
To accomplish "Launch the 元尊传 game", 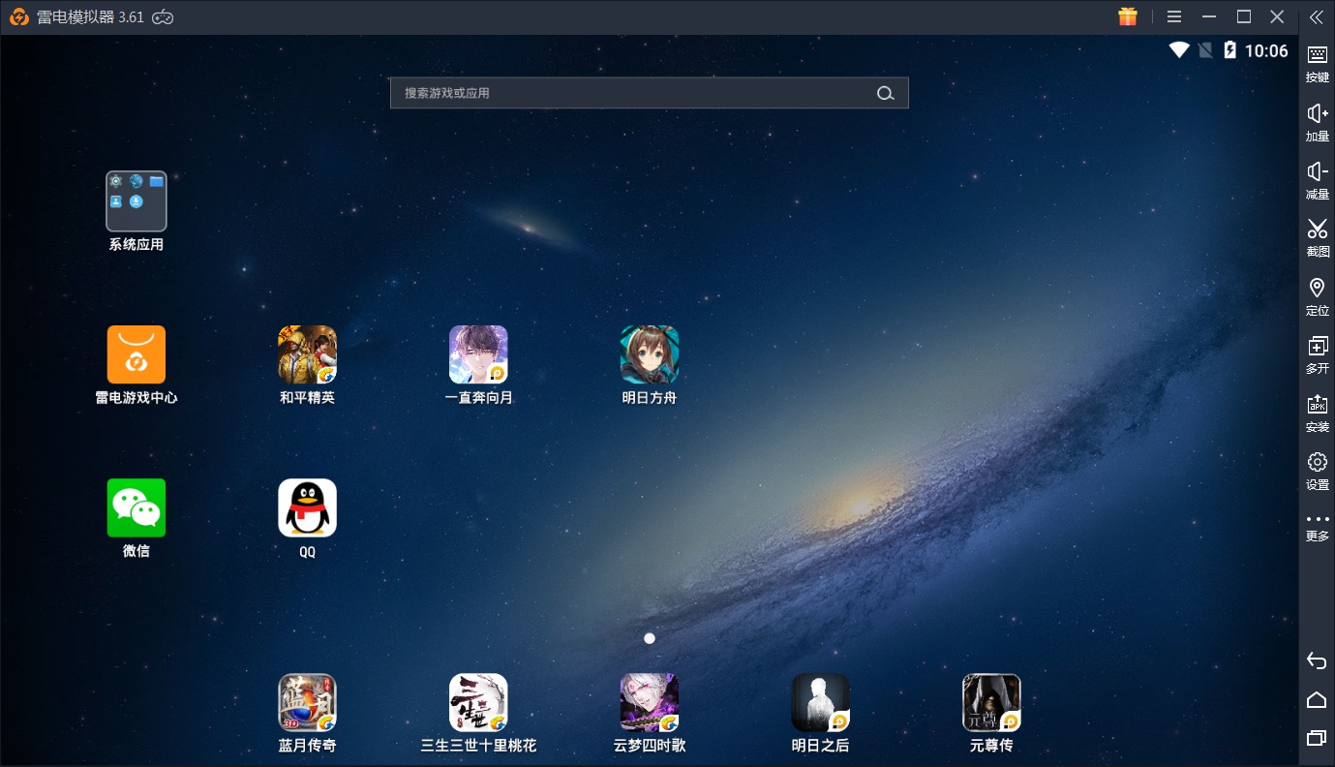I will [991, 703].
